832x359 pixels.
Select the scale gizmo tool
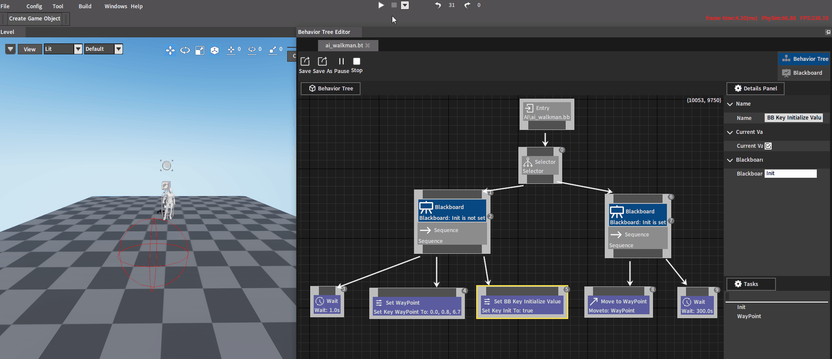200,50
